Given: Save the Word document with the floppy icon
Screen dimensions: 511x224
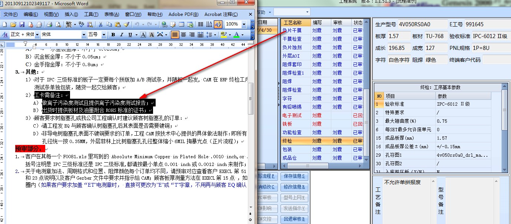Looking at the screenshot, I should click(22, 24).
